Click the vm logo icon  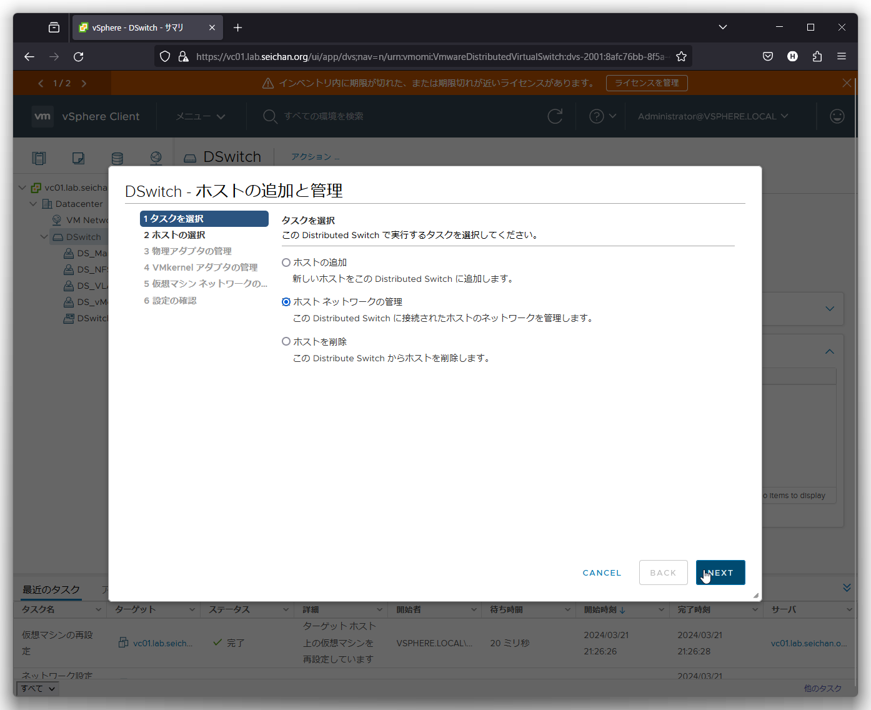pyautogui.click(x=42, y=116)
